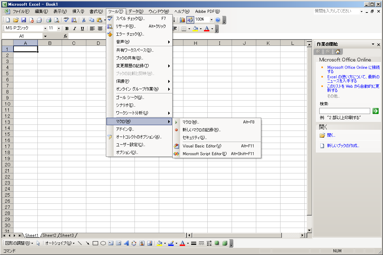Select the Rectangle shape tool
The width and height of the screenshot is (383, 255).
95,243
